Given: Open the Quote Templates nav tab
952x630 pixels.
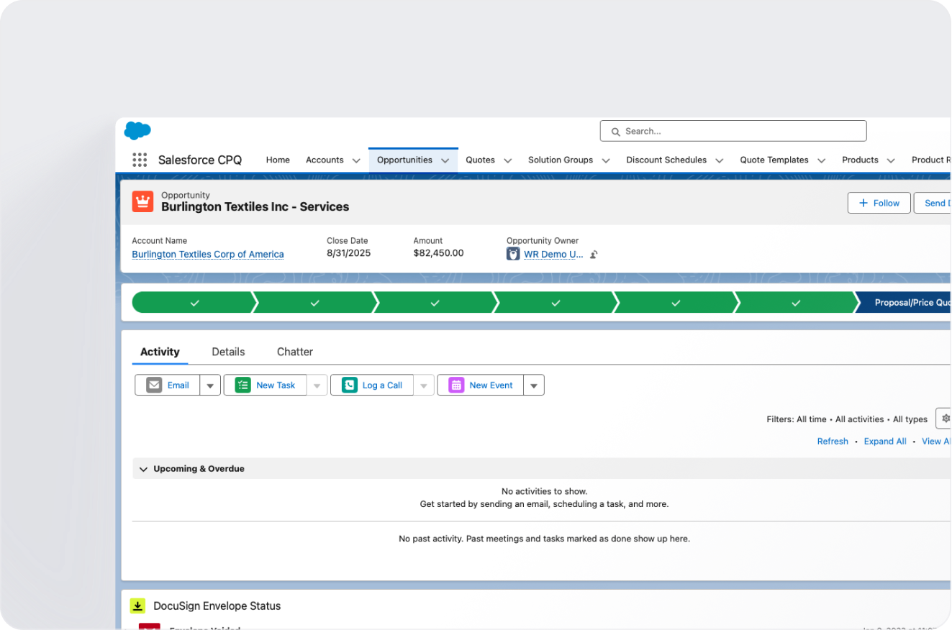Looking at the screenshot, I should tap(774, 160).
